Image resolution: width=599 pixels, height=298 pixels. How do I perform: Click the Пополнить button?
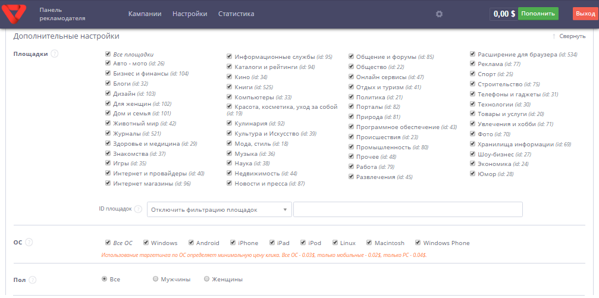coord(538,14)
